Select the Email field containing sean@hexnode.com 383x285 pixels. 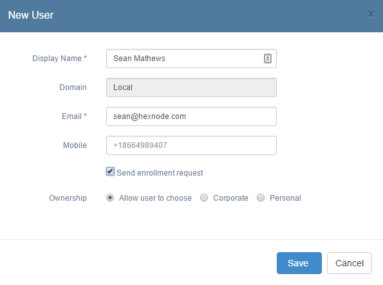(x=191, y=116)
